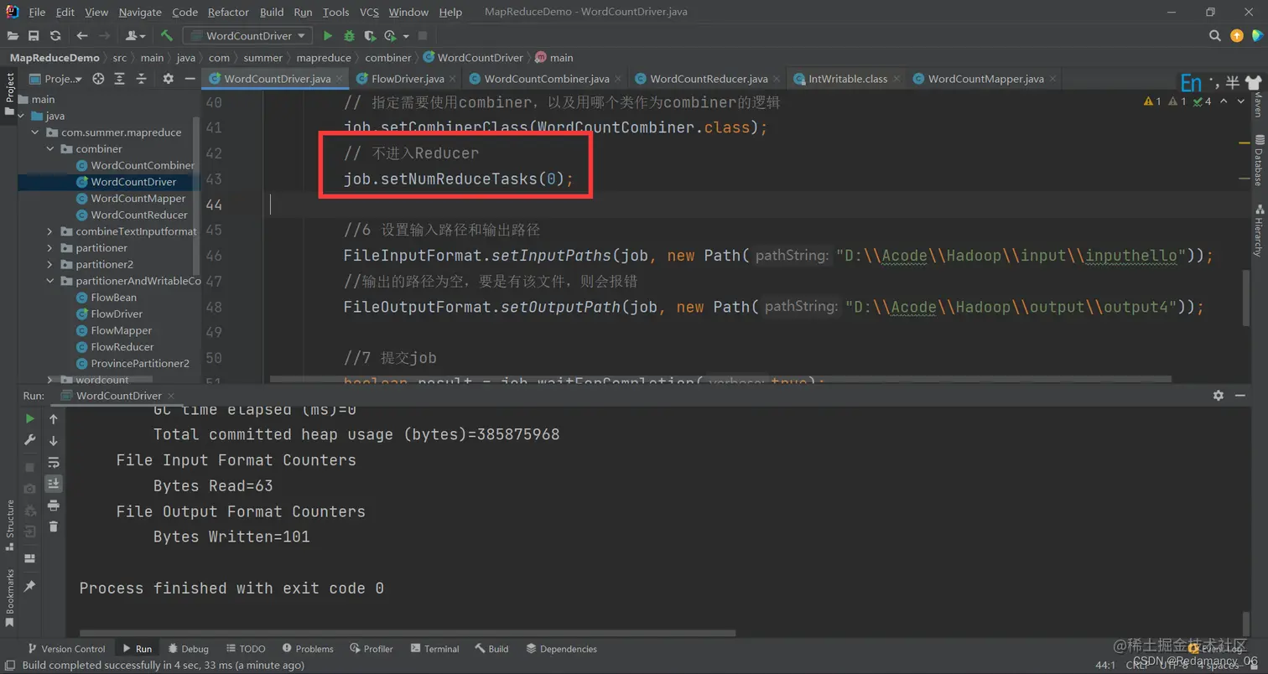1268x674 pixels.
Task: Expand the partitioner2 package node
Action: [x=50, y=264]
